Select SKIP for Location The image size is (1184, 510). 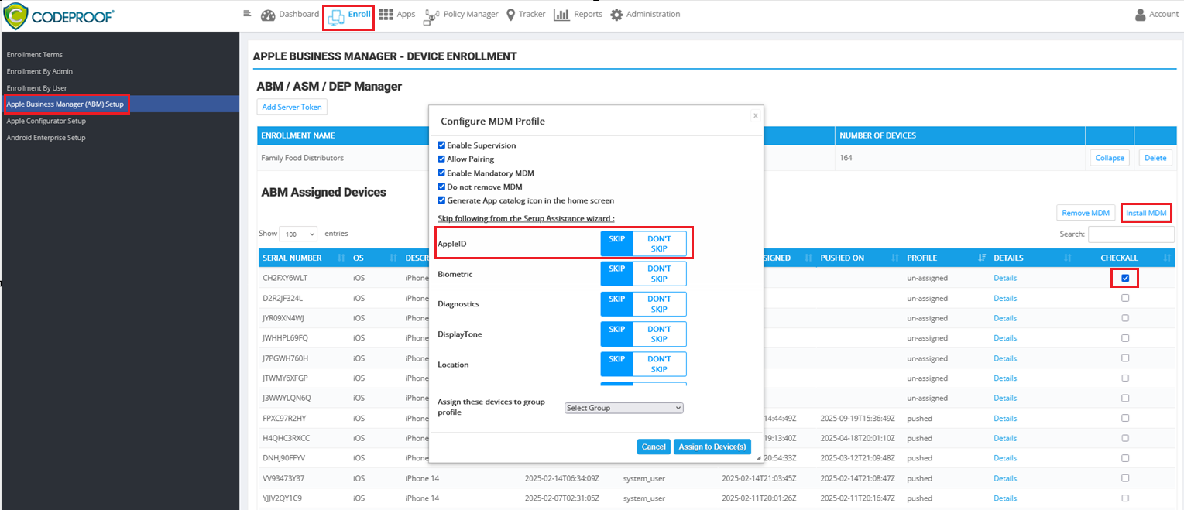(x=617, y=364)
